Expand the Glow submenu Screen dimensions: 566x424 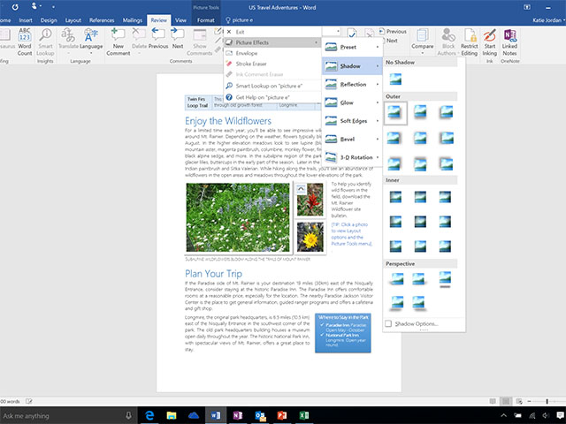pos(352,102)
